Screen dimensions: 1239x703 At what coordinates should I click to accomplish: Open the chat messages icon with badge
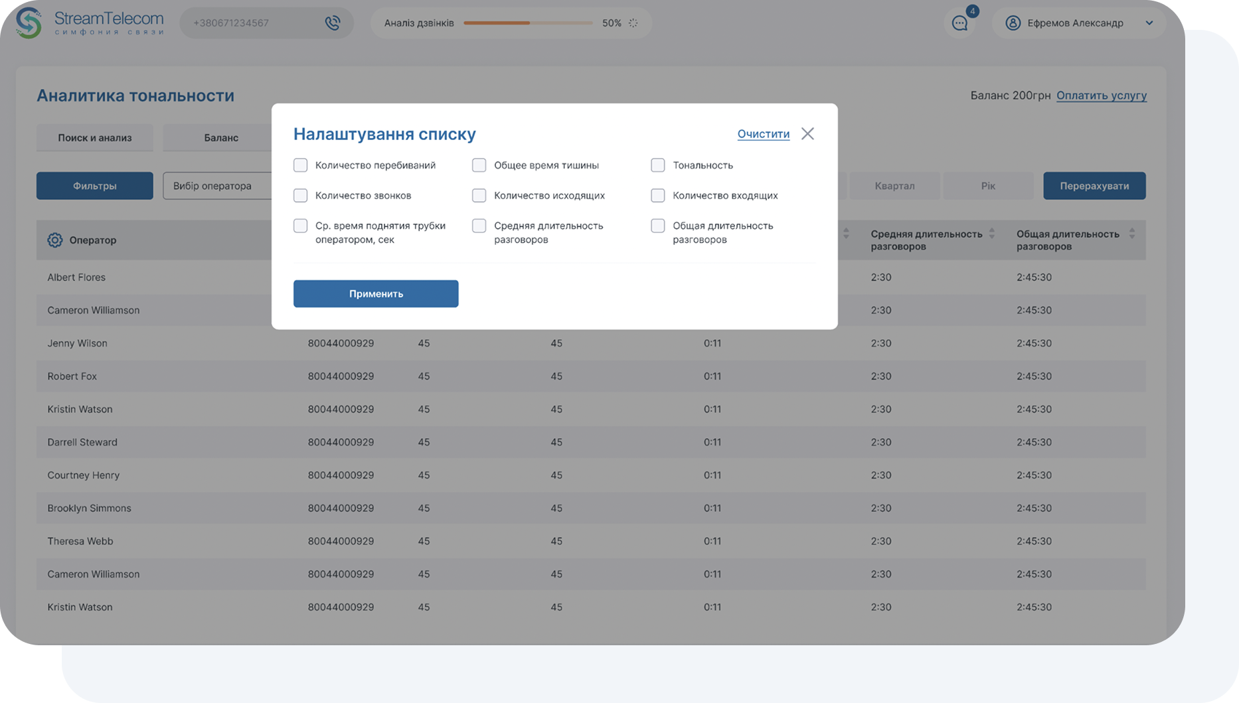pyautogui.click(x=959, y=23)
